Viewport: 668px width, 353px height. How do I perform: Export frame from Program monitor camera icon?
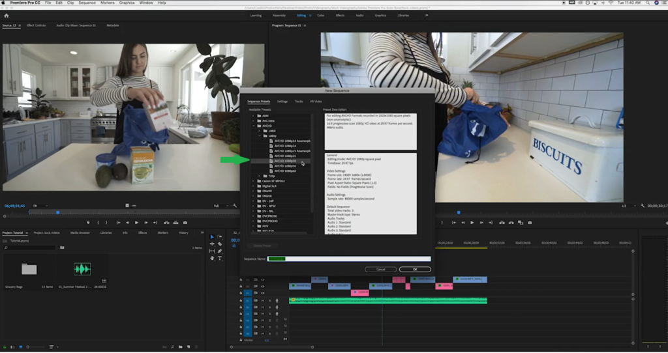530,223
